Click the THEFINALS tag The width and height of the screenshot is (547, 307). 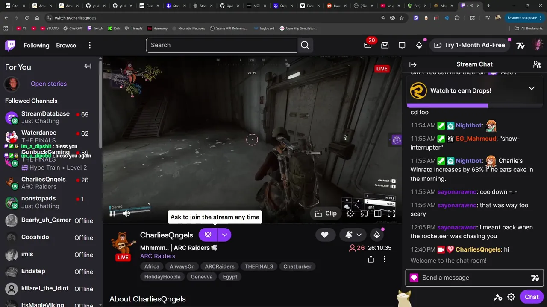259,266
